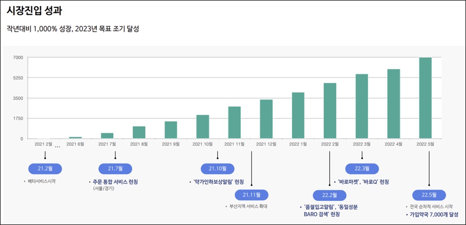This screenshot has width=466, height=225.
Task: Select the 2021 10월 bar
Action: pos(202,127)
